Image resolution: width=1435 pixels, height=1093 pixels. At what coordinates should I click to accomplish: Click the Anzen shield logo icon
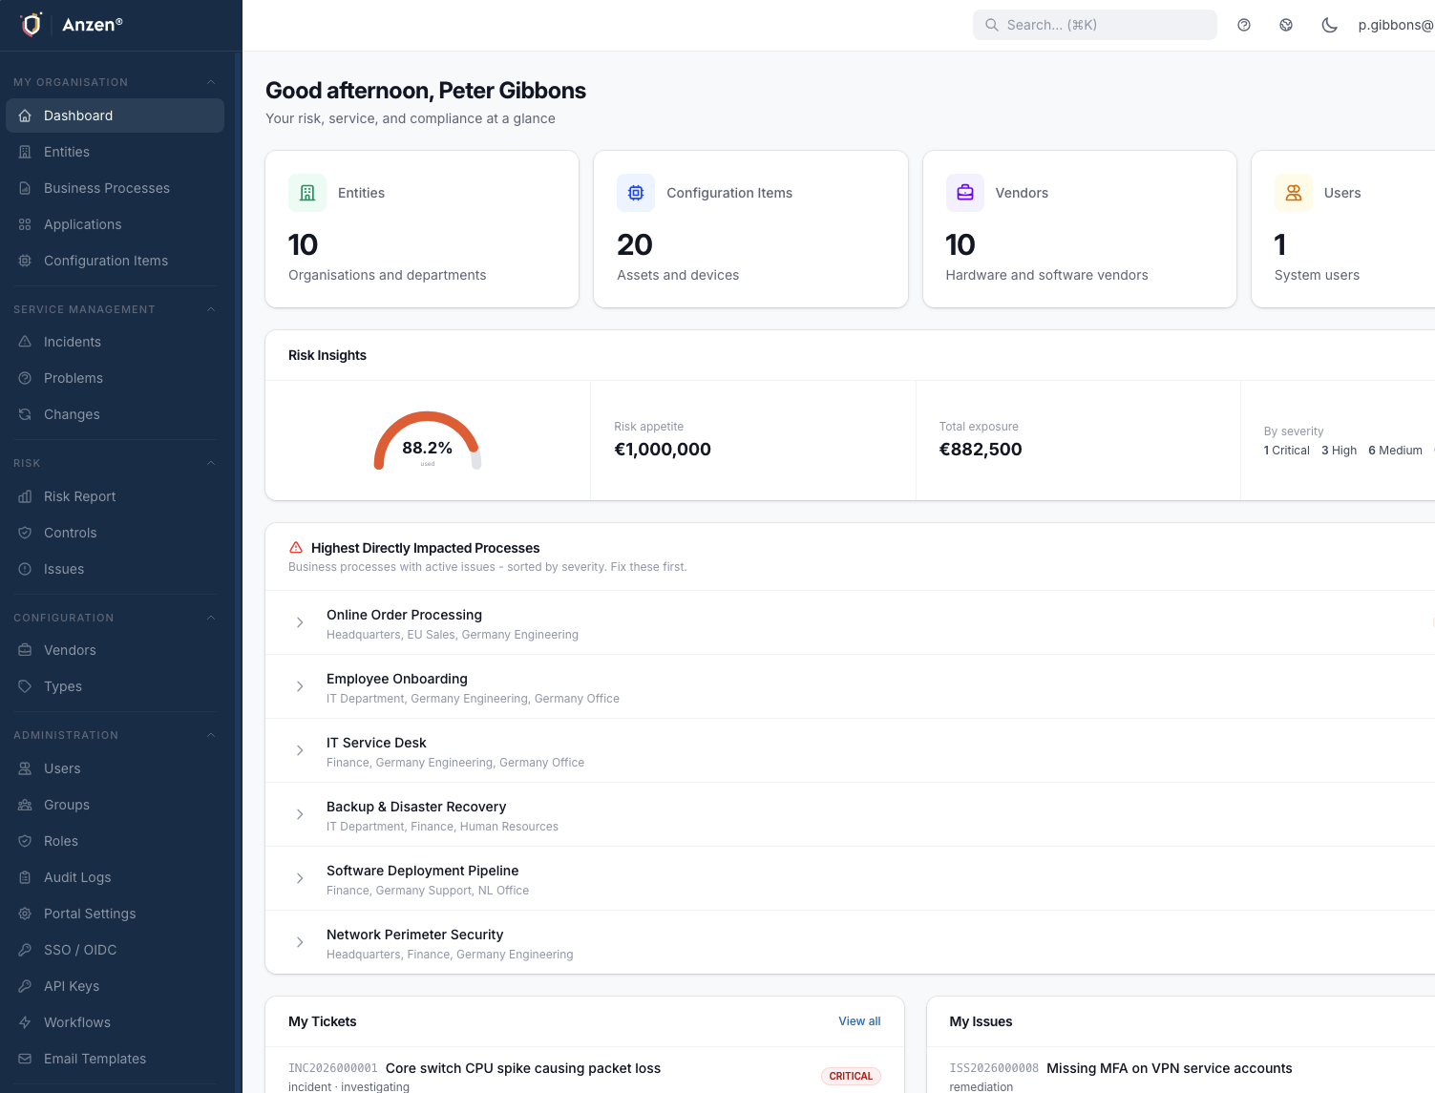click(x=32, y=25)
